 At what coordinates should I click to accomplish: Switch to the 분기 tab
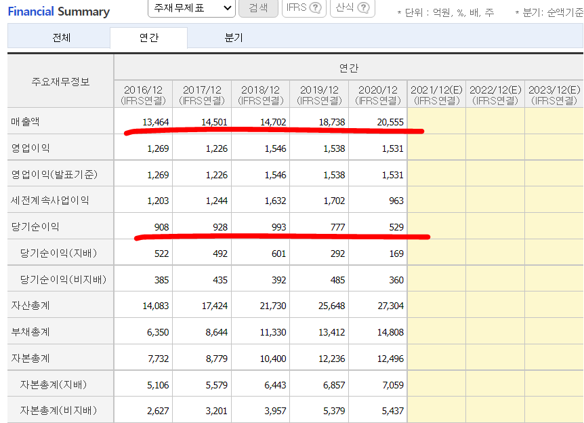tap(234, 38)
